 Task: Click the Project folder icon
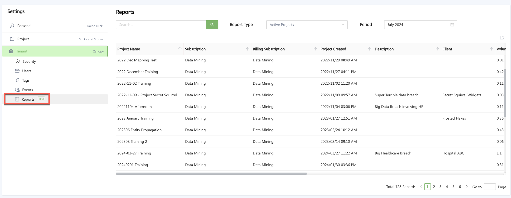tap(12, 39)
